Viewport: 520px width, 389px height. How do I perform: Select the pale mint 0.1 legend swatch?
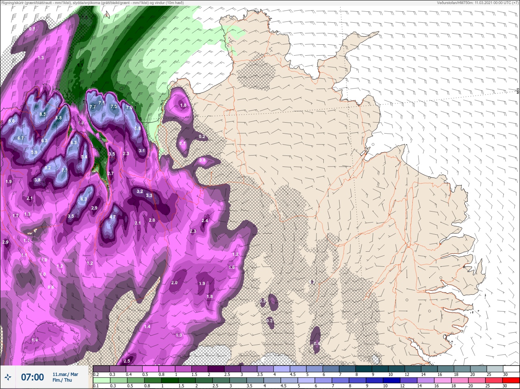click(101, 380)
